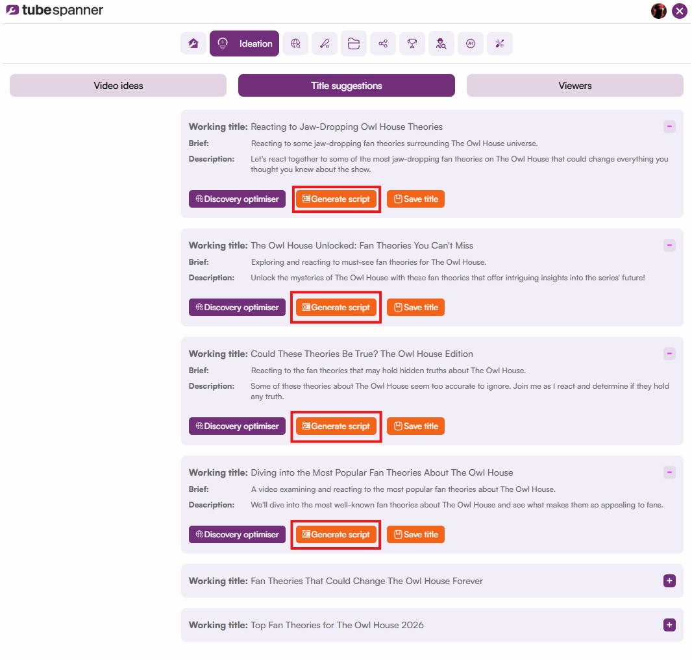
Task: Open the detective search icon in toolbar
Action: point(441,43)
